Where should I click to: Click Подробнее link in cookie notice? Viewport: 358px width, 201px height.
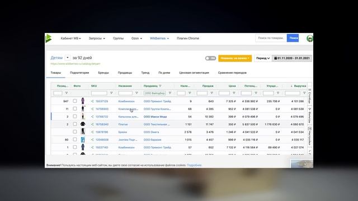click(x=194, y=165)
